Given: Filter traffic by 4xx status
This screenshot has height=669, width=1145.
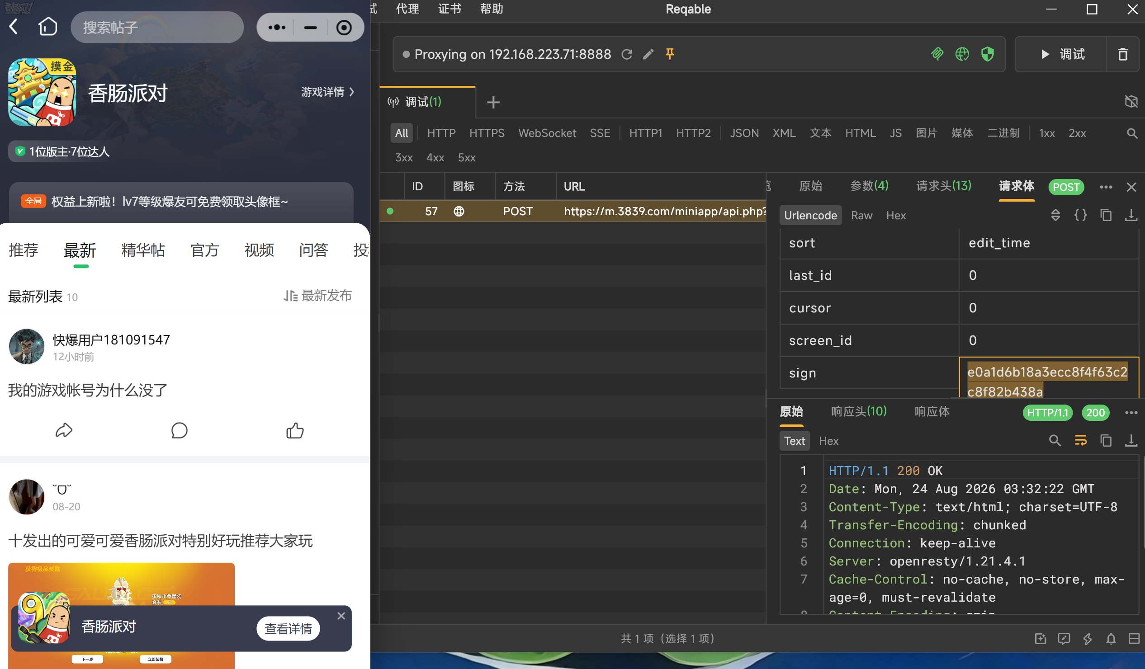Looking at the screenshot, I should click(x=435, y=158).
